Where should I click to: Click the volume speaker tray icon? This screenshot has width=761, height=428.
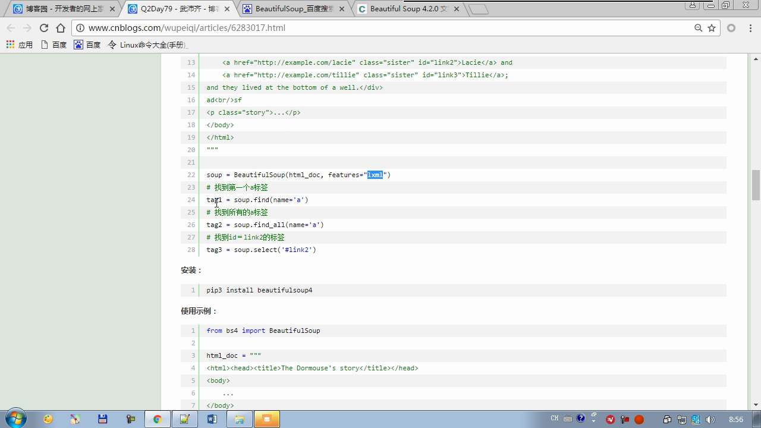(x=710, y=419)
